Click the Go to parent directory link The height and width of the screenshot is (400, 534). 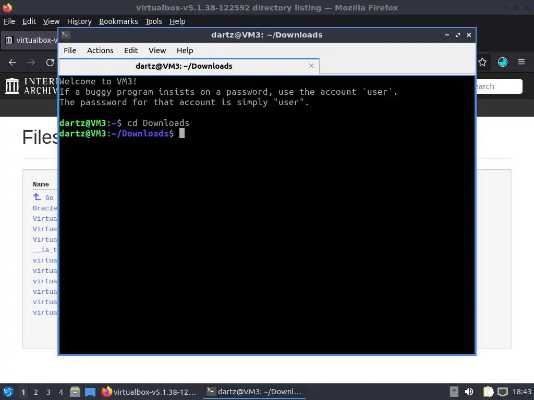43,197
